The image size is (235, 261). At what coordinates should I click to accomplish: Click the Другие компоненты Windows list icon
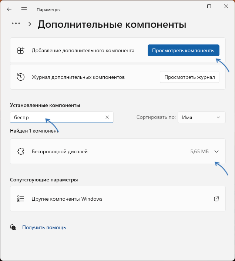tap(21, 199)
